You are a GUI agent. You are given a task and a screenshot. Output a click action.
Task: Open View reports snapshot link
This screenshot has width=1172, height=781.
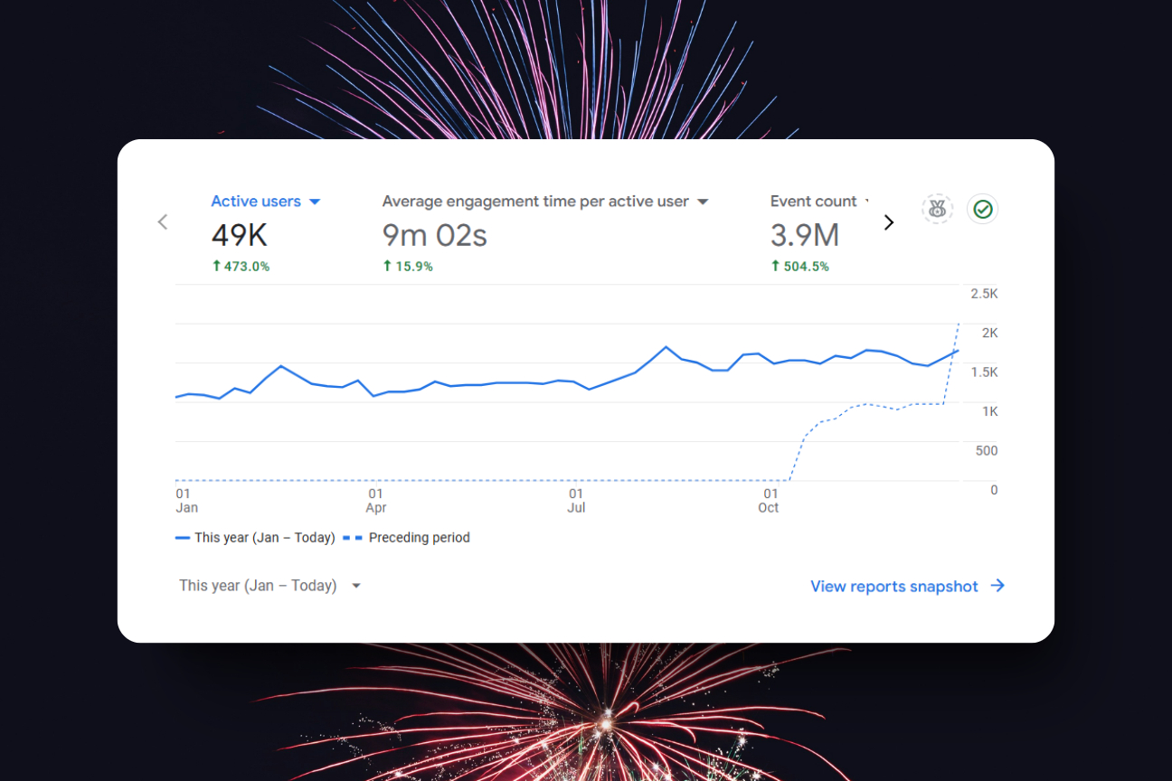click(893, 587)
